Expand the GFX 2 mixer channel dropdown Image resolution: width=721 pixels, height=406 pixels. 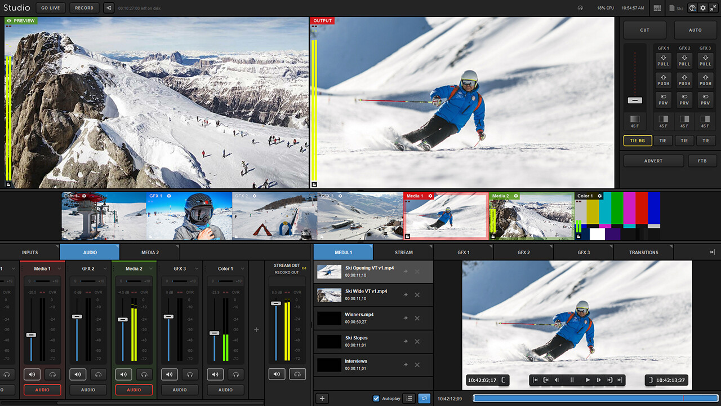point(105,269)
